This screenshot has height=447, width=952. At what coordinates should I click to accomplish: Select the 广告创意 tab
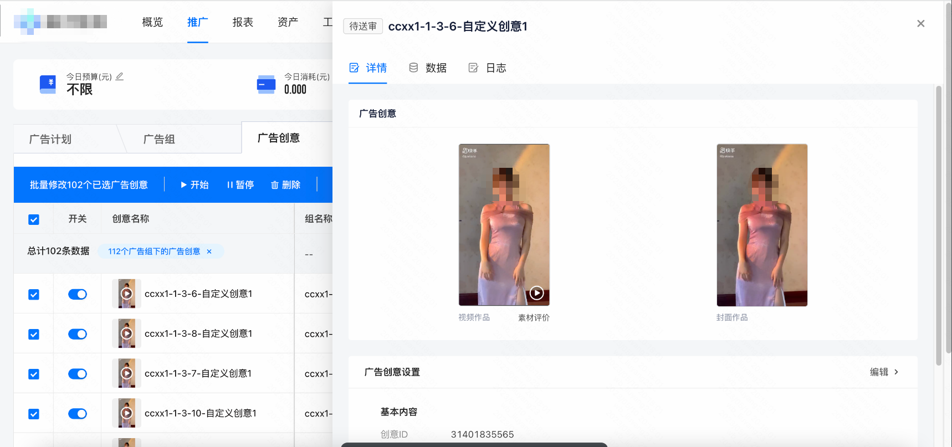point(279,138)
